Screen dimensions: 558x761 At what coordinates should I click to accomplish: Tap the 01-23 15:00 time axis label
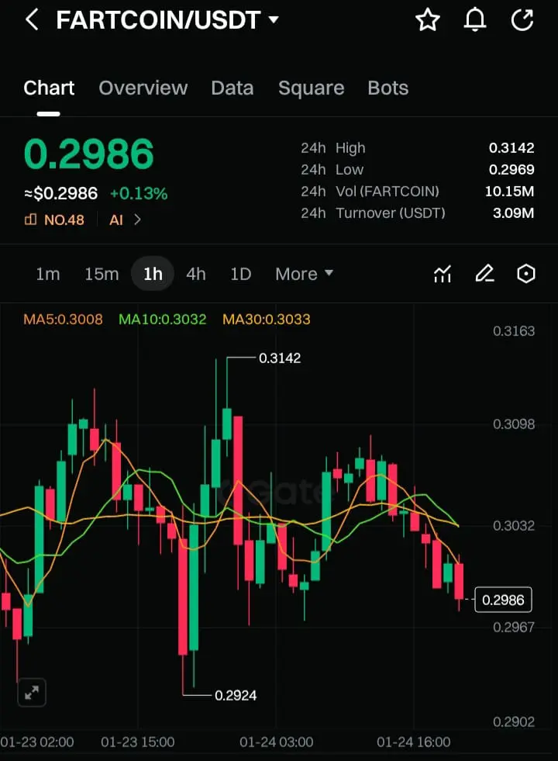(138, 742)
